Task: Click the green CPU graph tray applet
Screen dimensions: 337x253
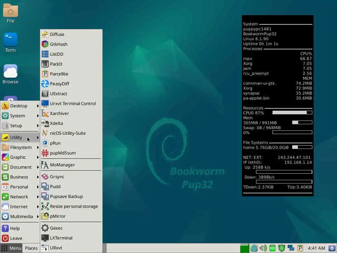Action: tap(245, 248)
